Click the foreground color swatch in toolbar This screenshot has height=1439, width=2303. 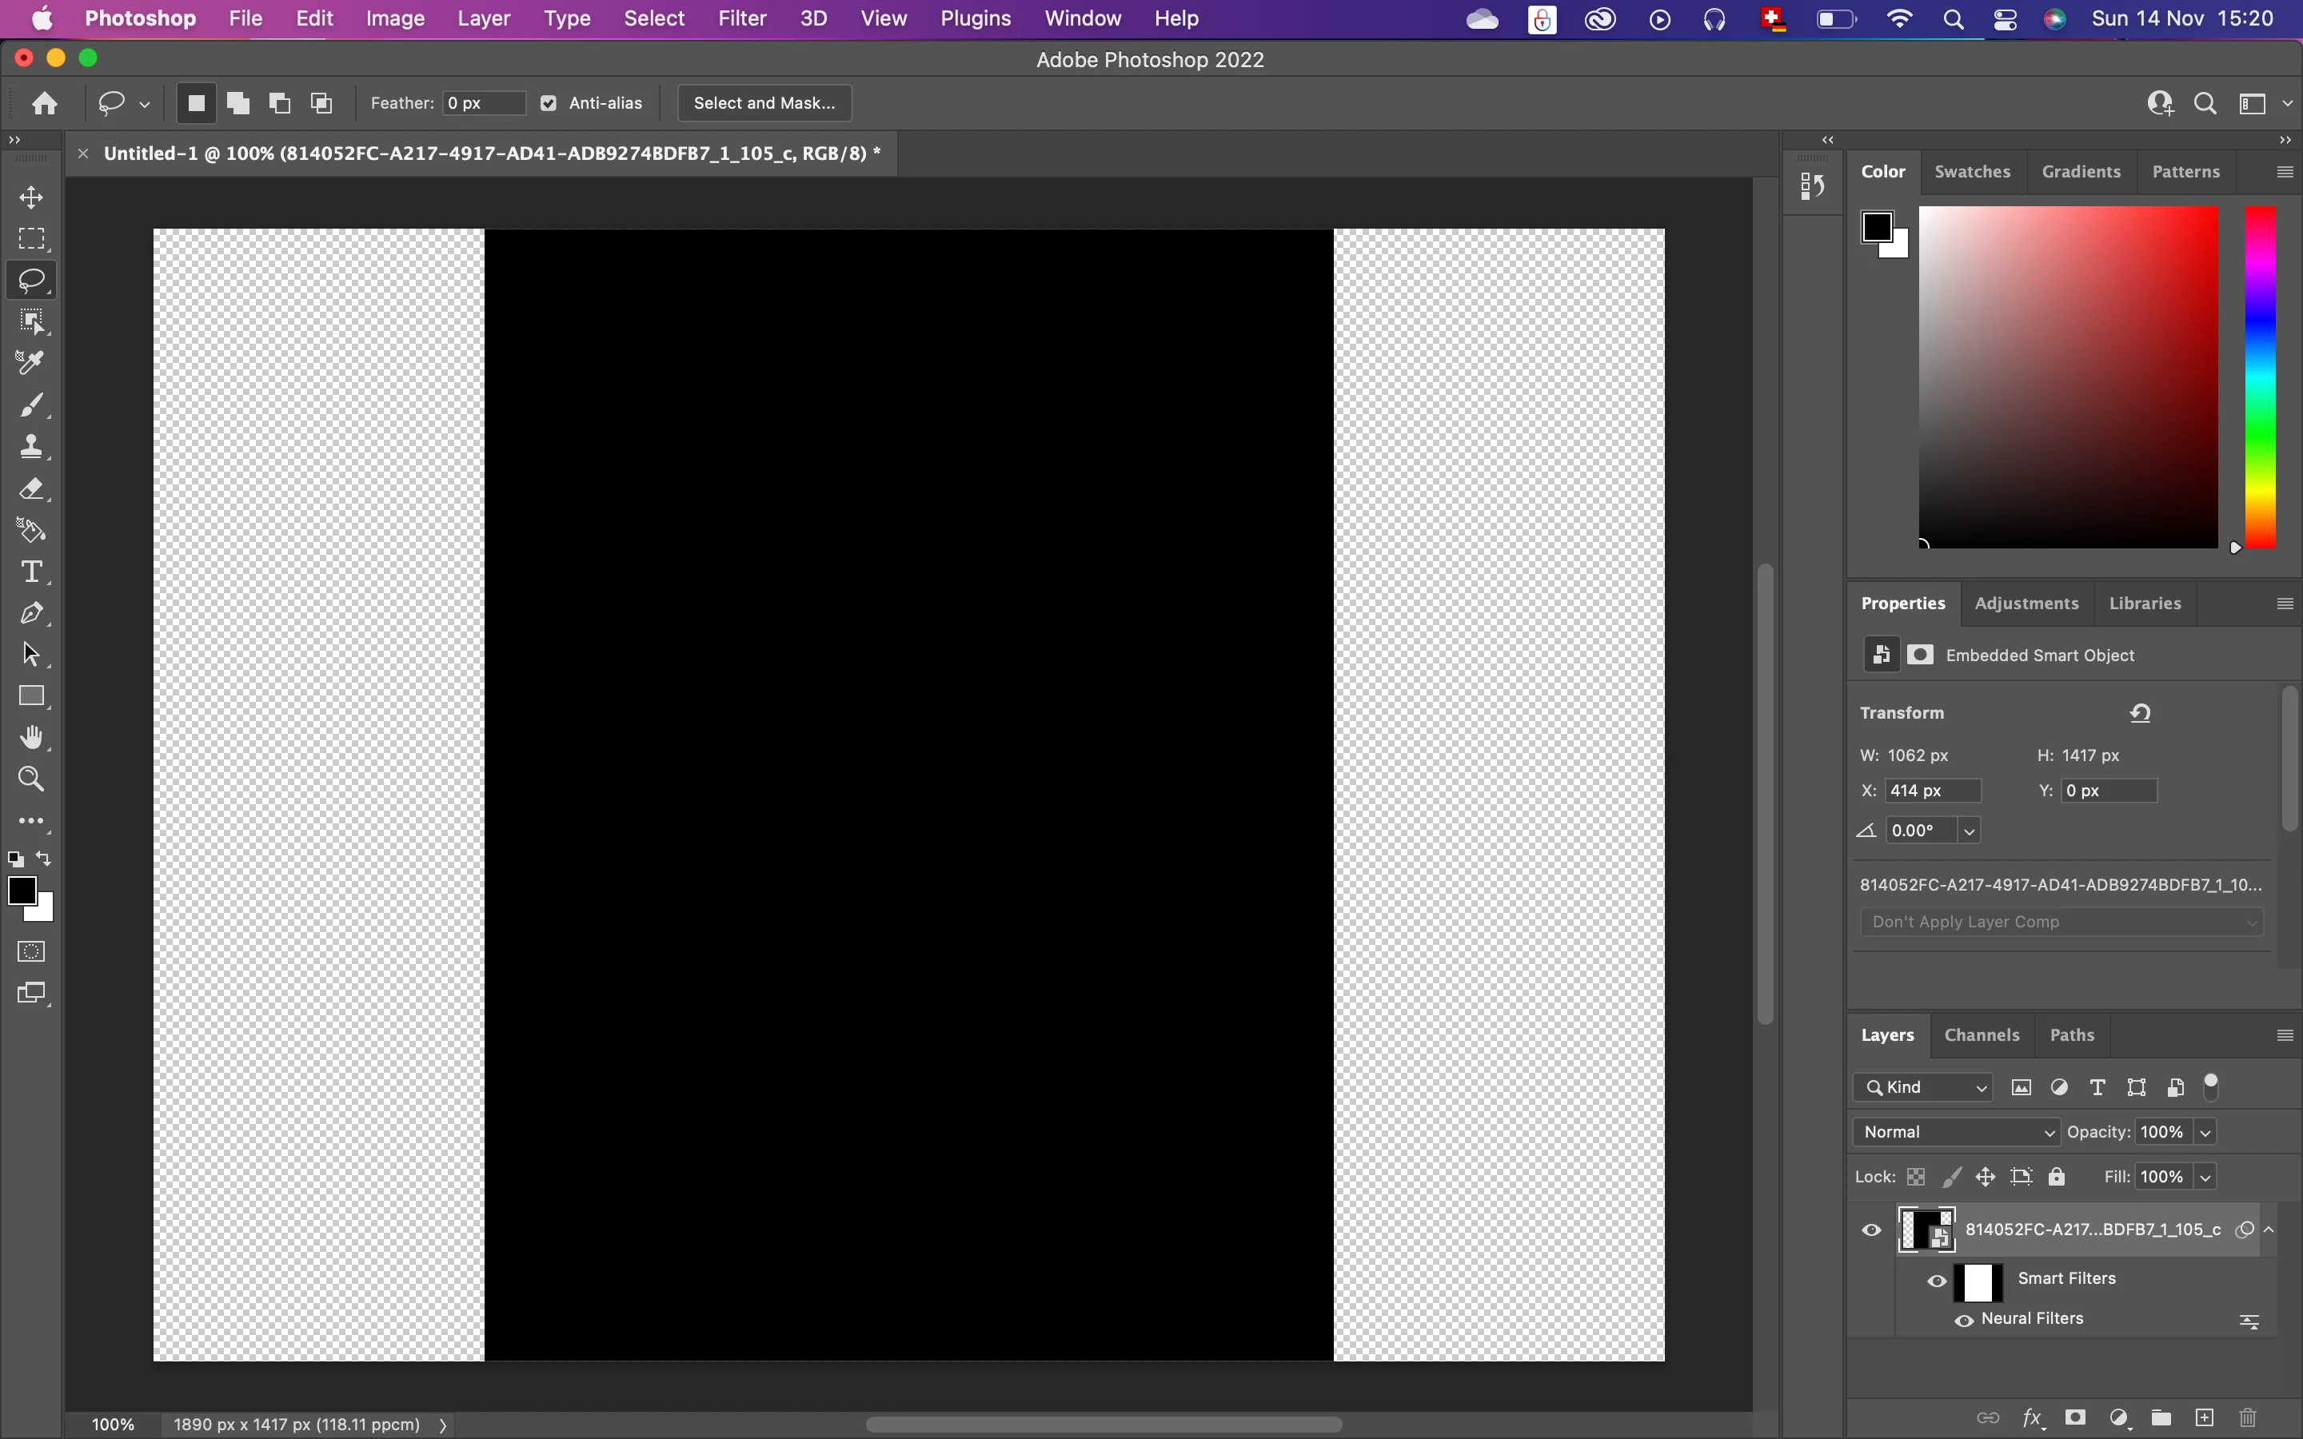click(x=20, y=891)
